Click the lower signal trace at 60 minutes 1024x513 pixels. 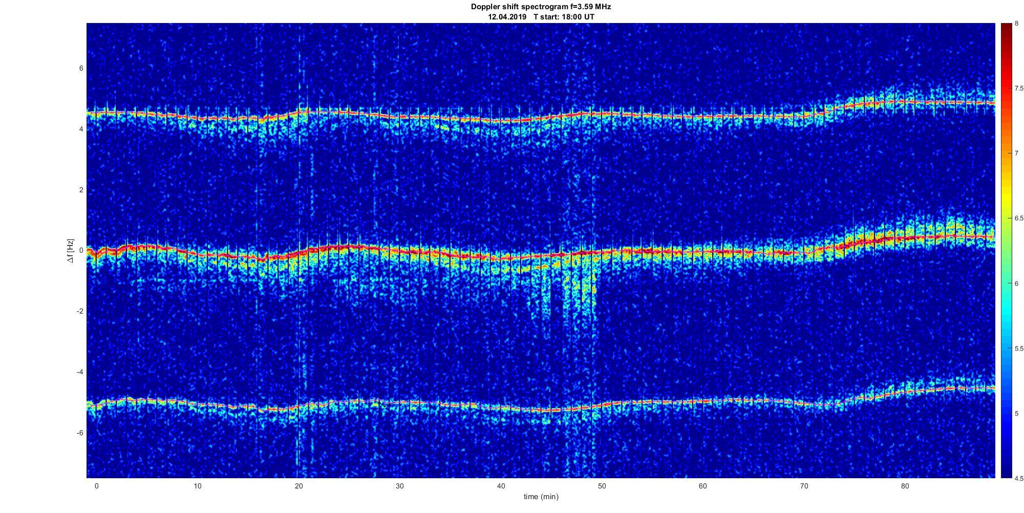click(x=703, y=401)
